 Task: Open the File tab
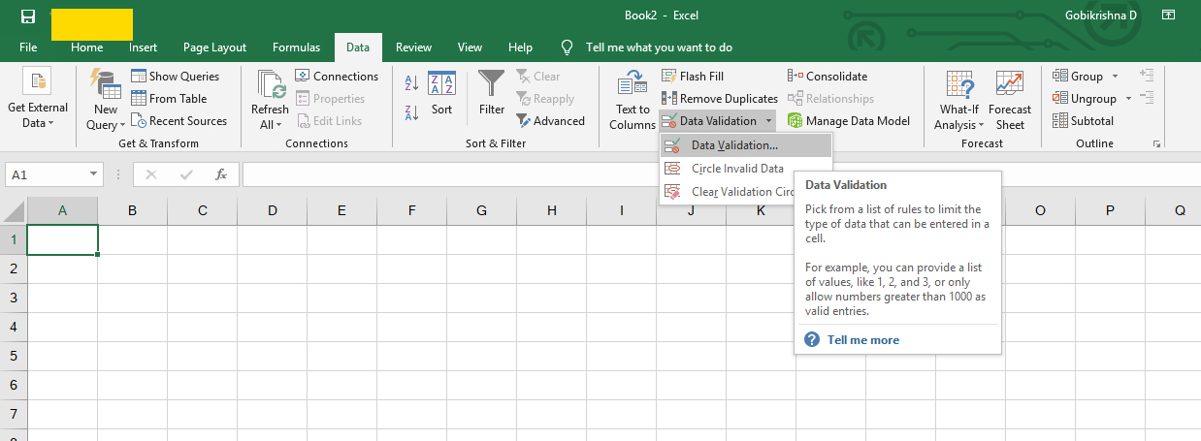(x=28, y=47)
